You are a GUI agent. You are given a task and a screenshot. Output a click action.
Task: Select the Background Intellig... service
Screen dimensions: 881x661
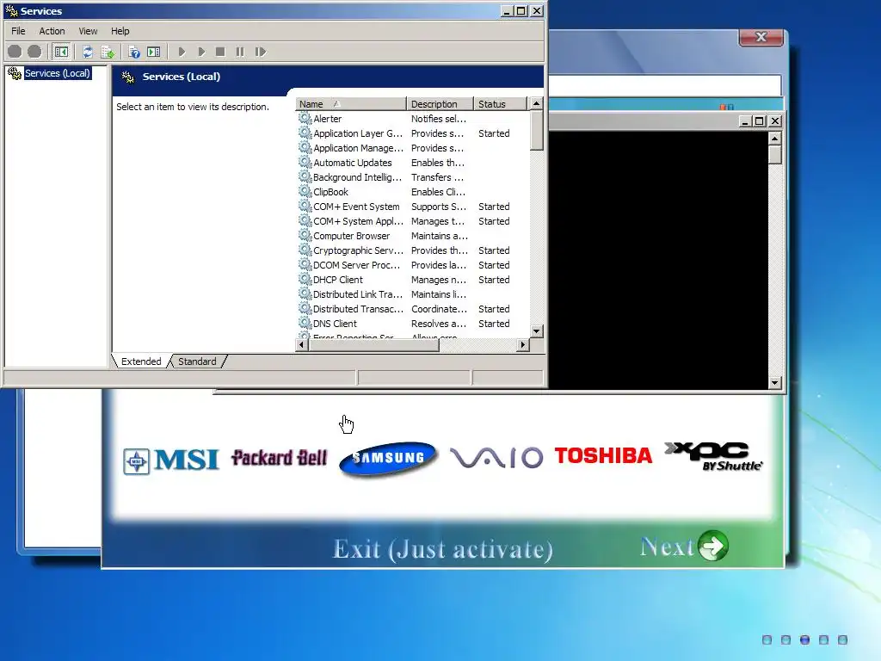(x=413, y=177)
